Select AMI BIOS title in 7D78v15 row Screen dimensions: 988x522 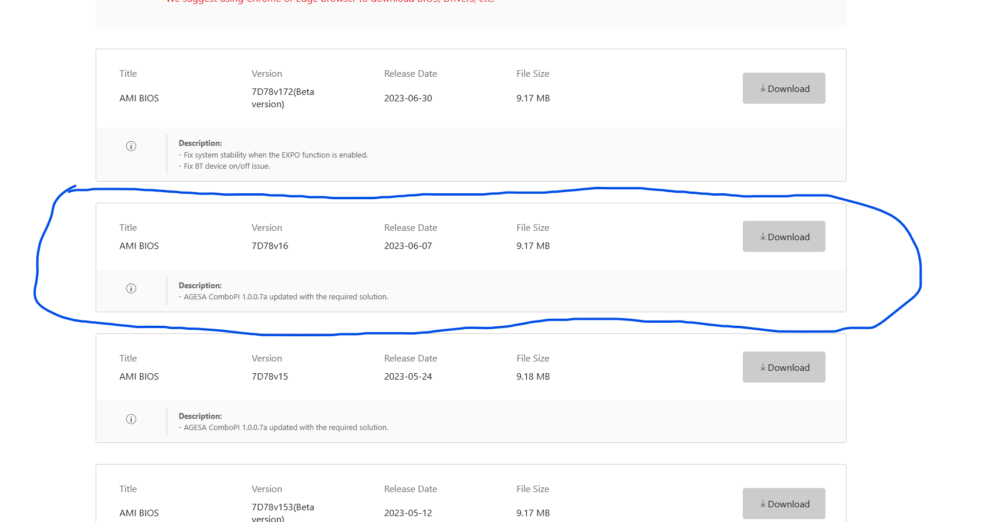point(139,377)
